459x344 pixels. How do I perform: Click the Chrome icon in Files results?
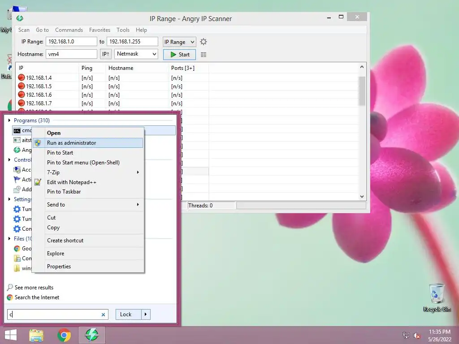[17, 249]
